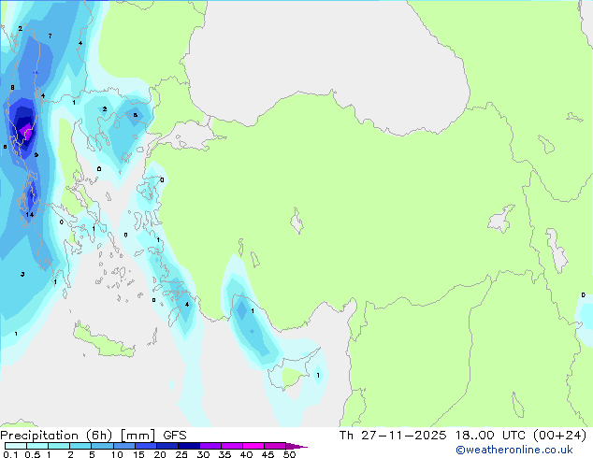Pick the 5–10 mm legend color swatch

tap(102, 446)
